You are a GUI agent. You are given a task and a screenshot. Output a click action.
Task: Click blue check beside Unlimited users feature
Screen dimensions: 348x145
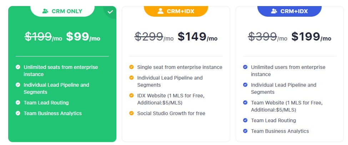tap(245, 67)
